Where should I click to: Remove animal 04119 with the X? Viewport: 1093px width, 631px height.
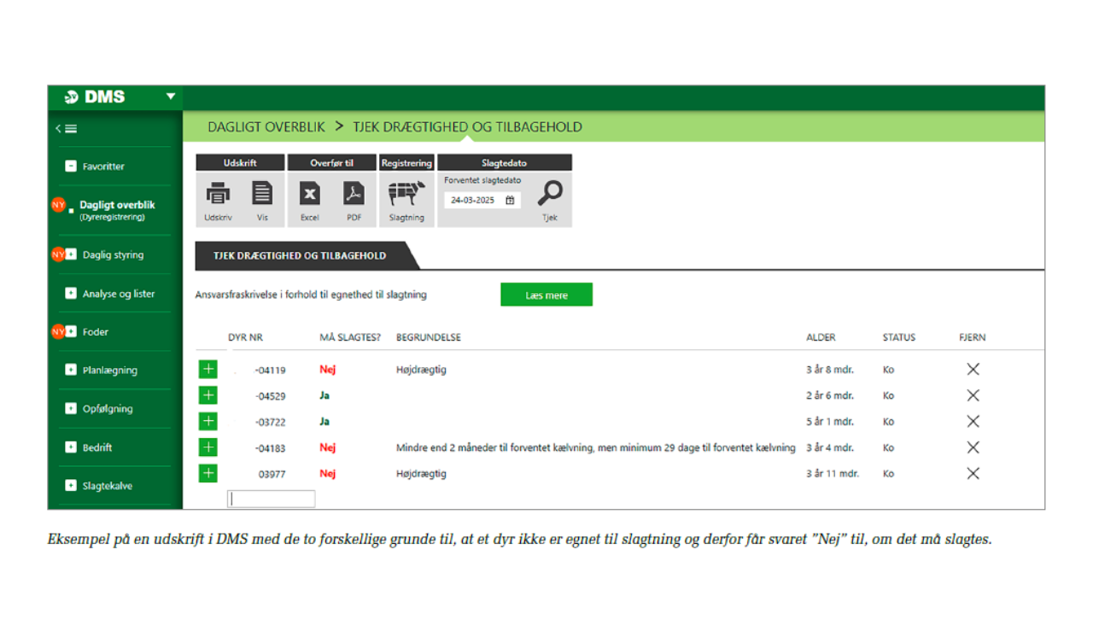[973, 369]
